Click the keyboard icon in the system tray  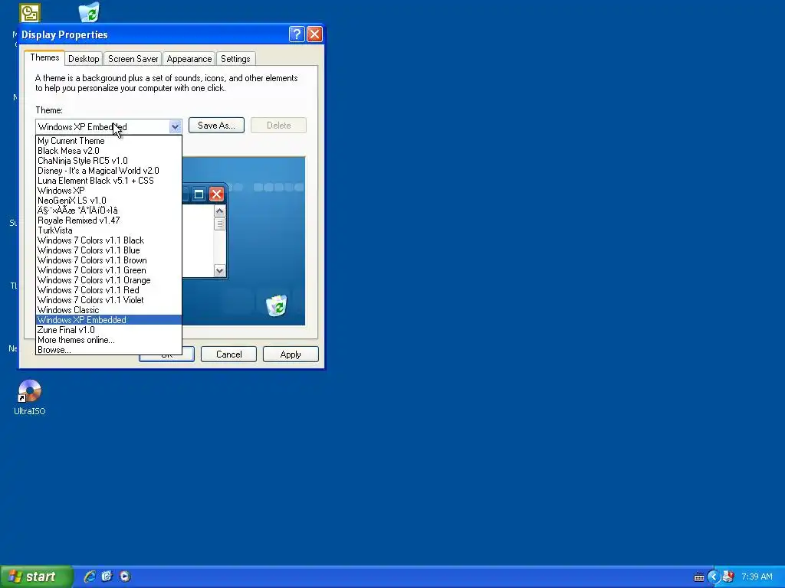click(699, 577)
